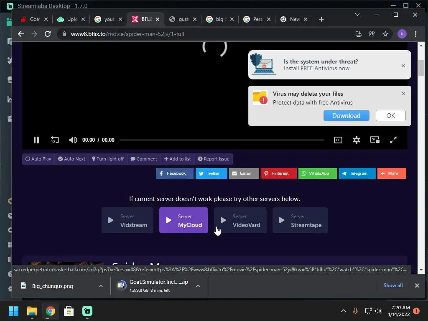Viewport: 428px width, 321px height.
Task: Switch to Server VideoVard
Action: (240, 220)
